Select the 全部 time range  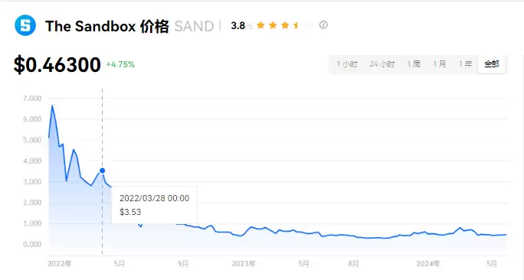click(x=492, y=64)
